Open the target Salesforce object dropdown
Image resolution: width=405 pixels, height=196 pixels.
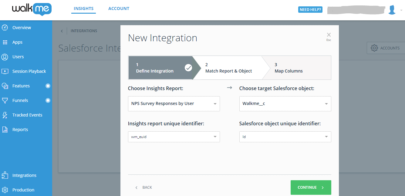pos(285,104)
